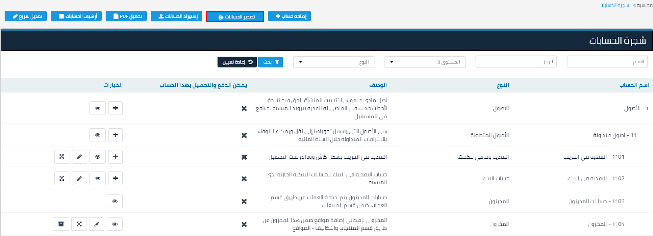Screen dimensions: 653x236
Task: Click the إعادة تعيين reset button
Action: pyautogui.click(x=237, y=62)
